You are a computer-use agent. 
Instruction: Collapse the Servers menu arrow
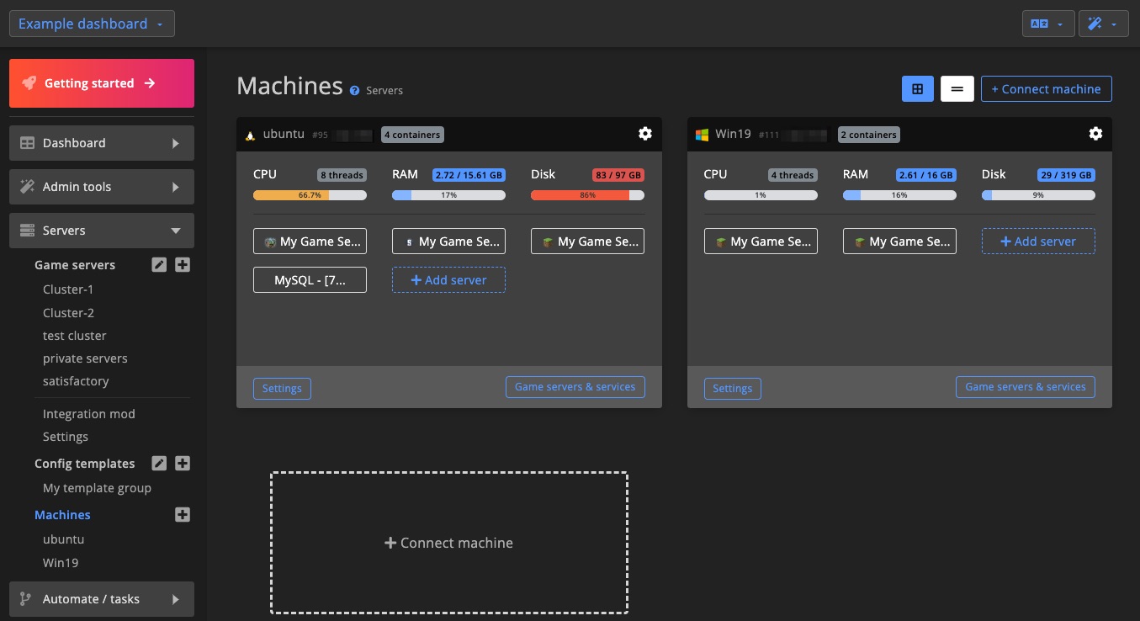(176, 231)
